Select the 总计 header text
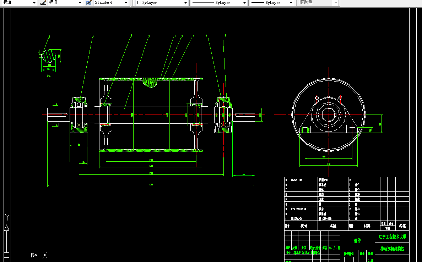Viewport: 422px width, 262px height. 391,224
